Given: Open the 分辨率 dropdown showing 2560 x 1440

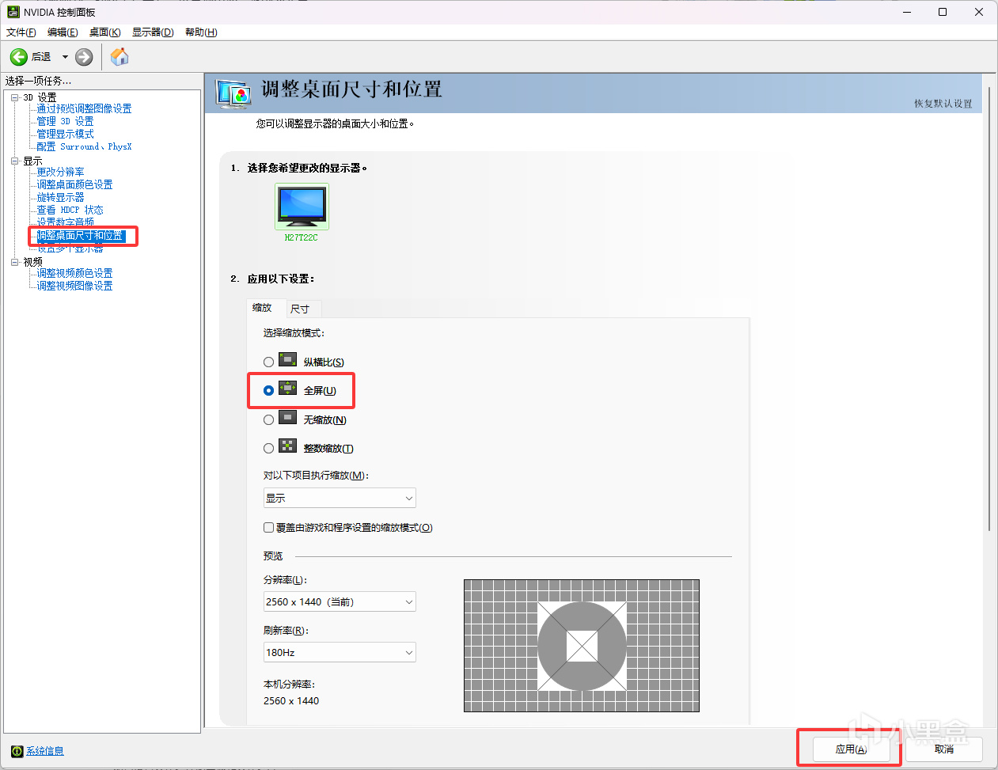Looking at the screenshot, I should (340, 602).
